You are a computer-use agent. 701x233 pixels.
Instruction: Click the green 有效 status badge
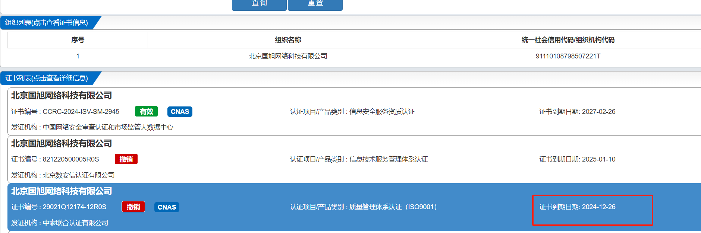(146, 112)
